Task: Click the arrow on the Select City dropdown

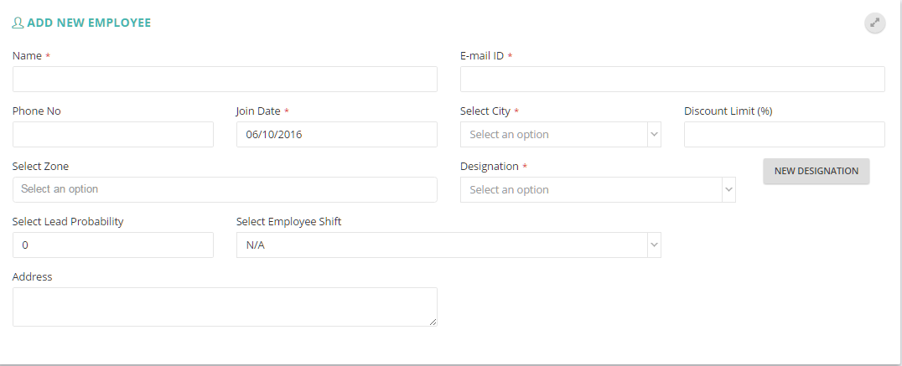Action: click(x=654, y=135)
